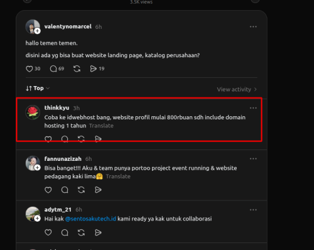The width and height of the screenshot is (314, 250).
Task: Reply to thinkkyu's comment
Action: [65, 139]
